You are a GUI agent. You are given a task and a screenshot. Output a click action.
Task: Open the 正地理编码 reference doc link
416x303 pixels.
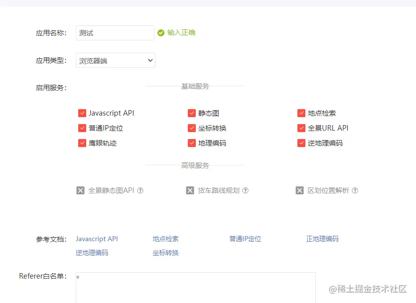tap(322, 239)
